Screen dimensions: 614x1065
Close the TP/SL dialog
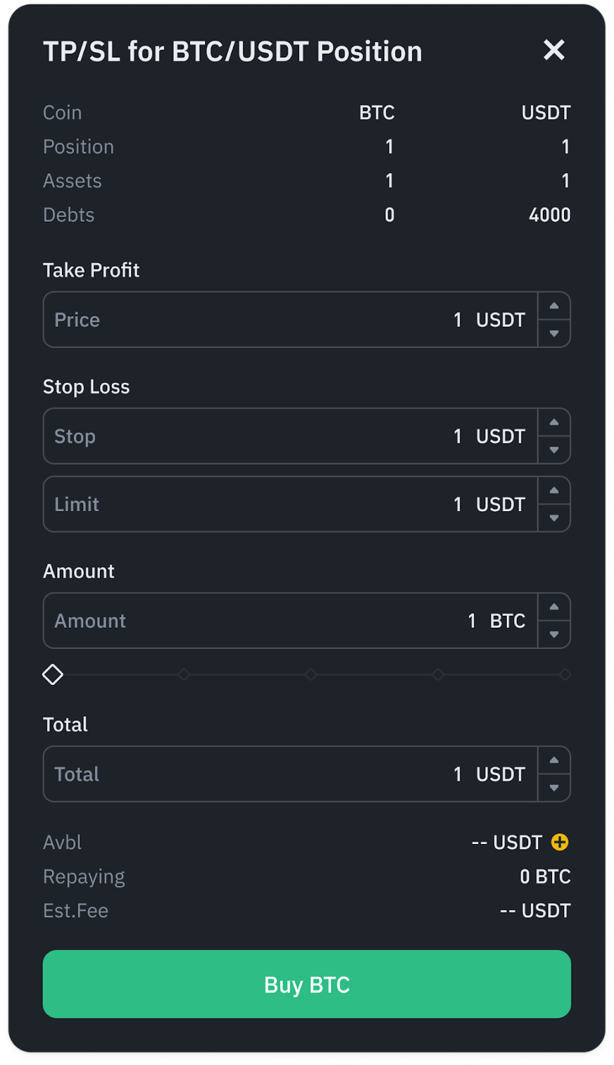coord(553,50)
